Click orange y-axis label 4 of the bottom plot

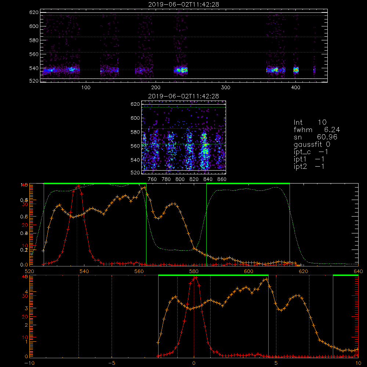click(x=26, y=292)
